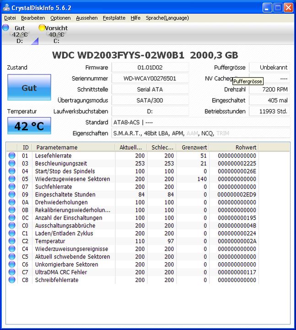Click the drive title WDC WD2003FYYS-02W0B1
This screenshot has width=296, height=330.
118,55
